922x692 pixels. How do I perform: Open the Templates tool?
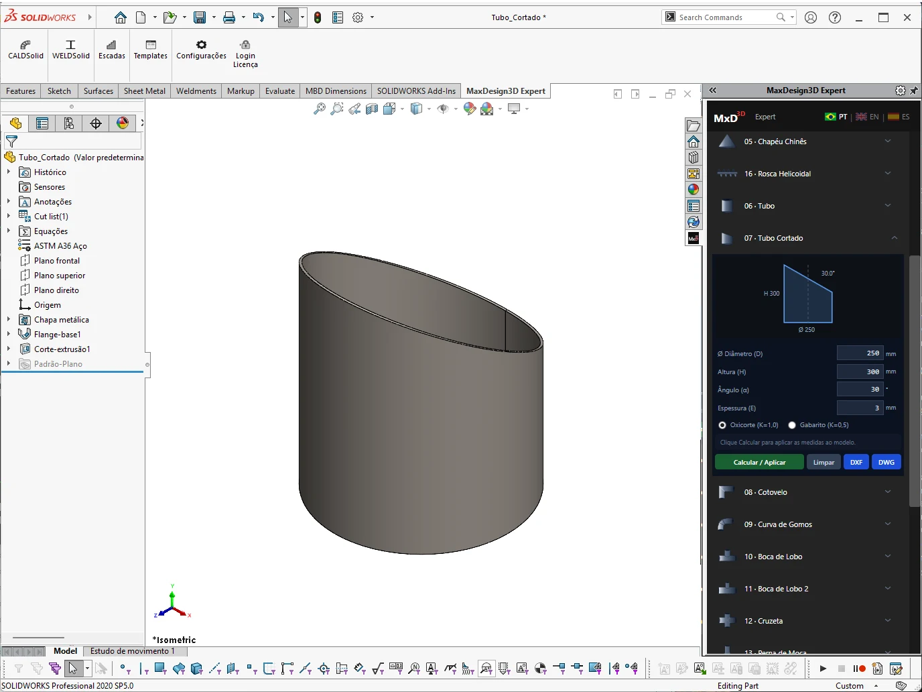pyautogui.click(x=150, y=50)
